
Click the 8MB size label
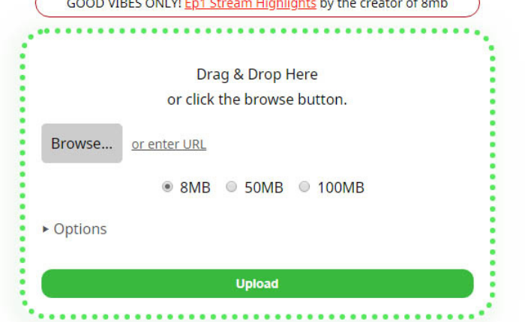(195, 187)
